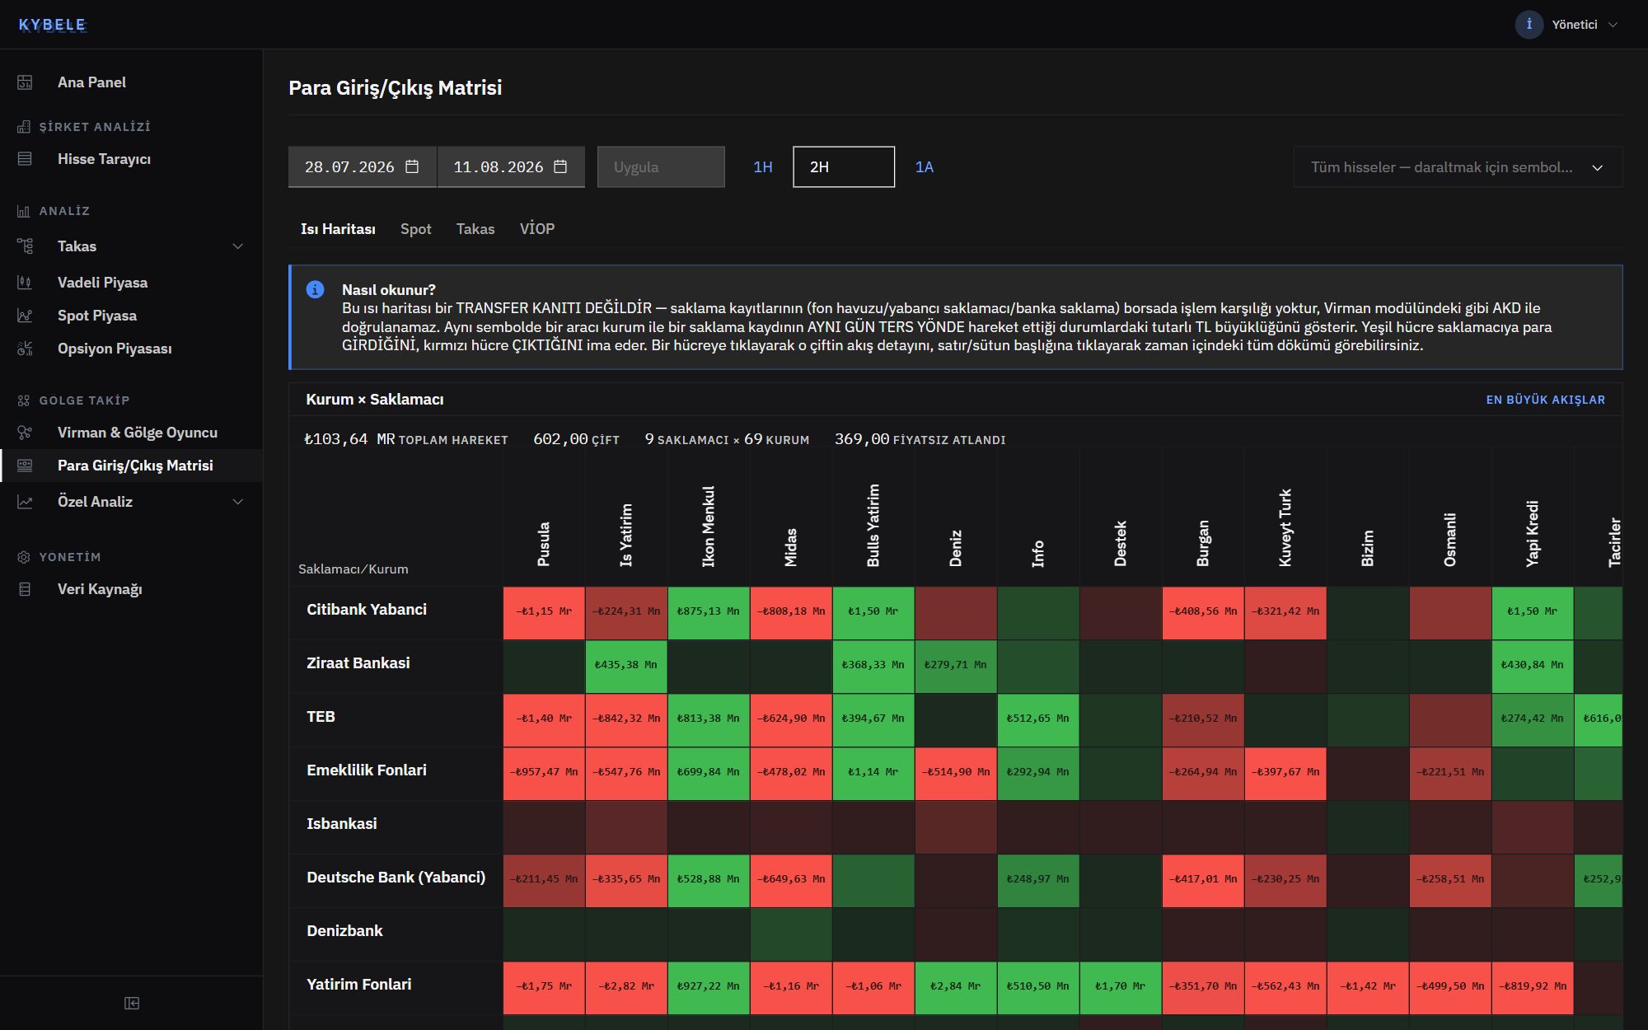Click the -₺514,90 Mn cell
This screenshot has height=1030, width=1648.
point(956,774)
